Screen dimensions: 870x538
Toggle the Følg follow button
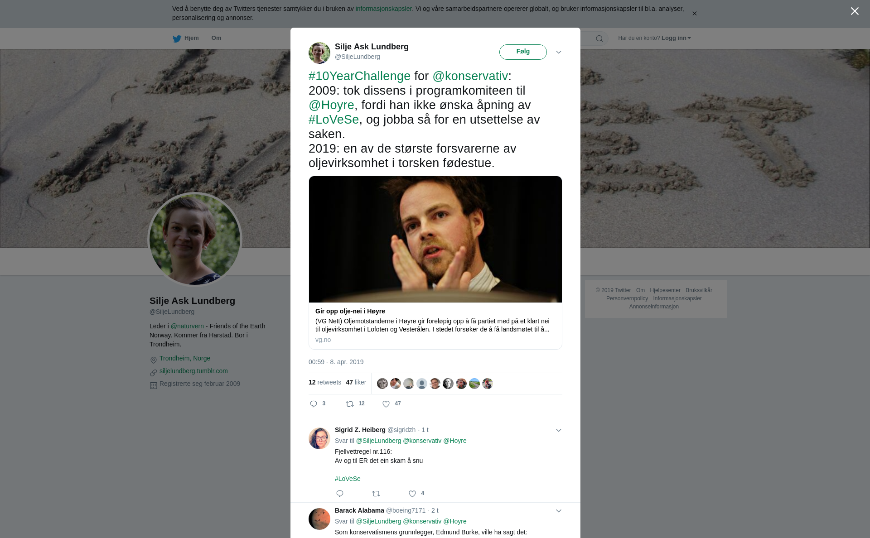pos(523,52)
